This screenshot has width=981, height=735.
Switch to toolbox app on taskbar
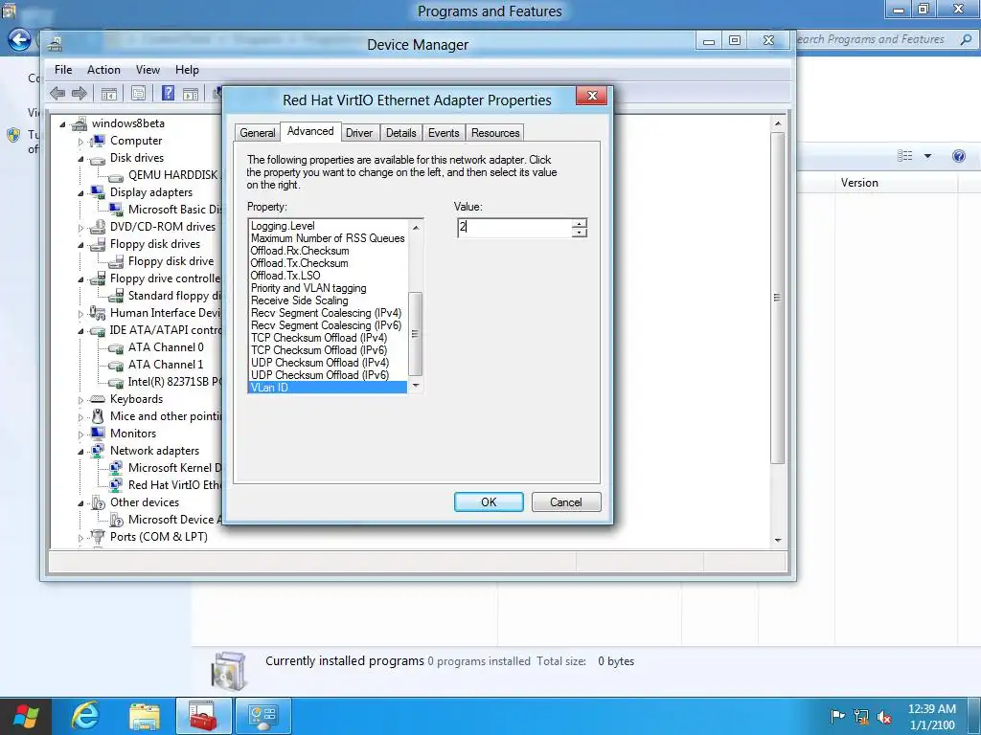(x=203, y=716)
